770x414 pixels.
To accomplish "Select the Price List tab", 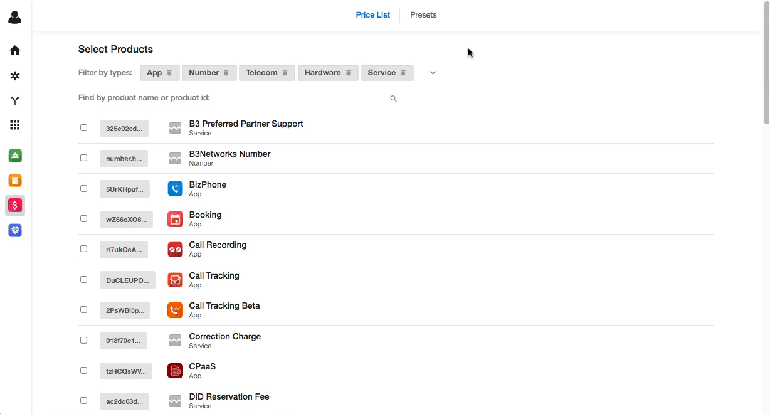I will (373, 15).
